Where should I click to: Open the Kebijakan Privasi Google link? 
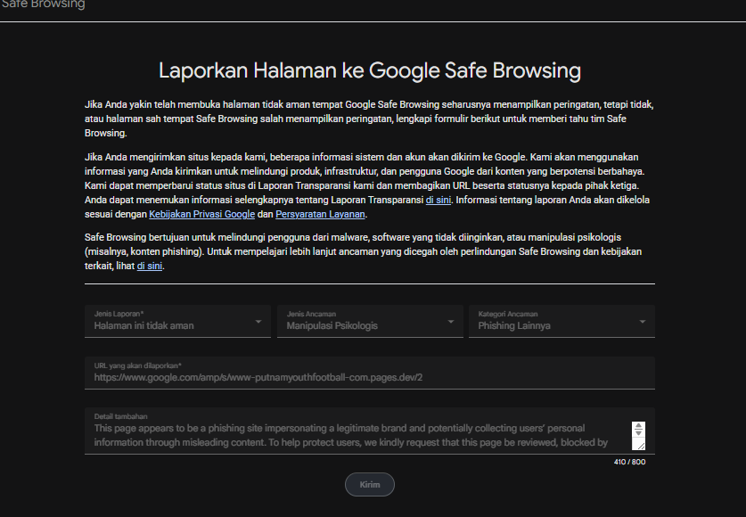coord(201,214)
